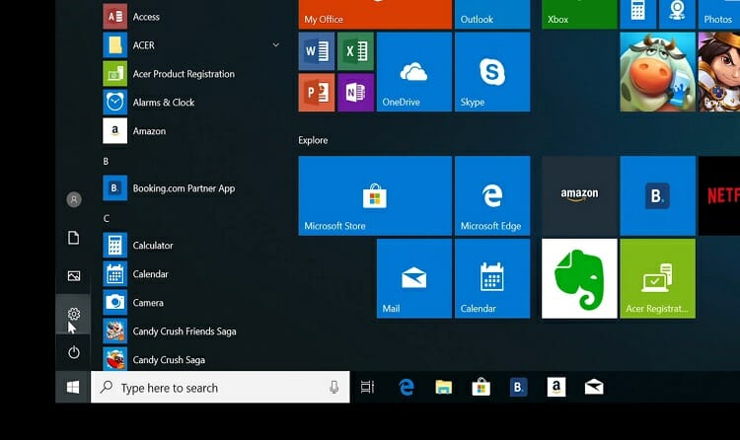This screenshot has height=440, width=740.
Task: Open the My Office tile
Action: pyautogui.click(x=375, y=14)
